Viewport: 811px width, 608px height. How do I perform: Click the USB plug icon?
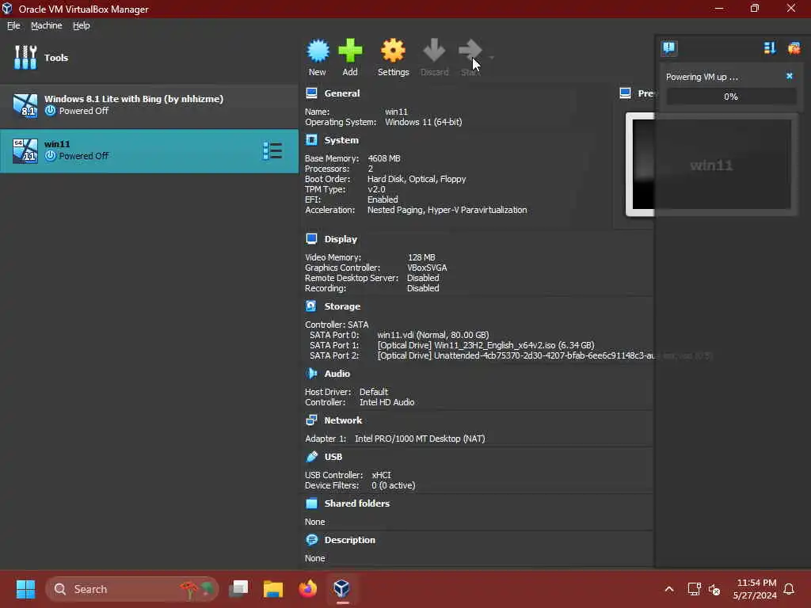(x=311, y=457)
